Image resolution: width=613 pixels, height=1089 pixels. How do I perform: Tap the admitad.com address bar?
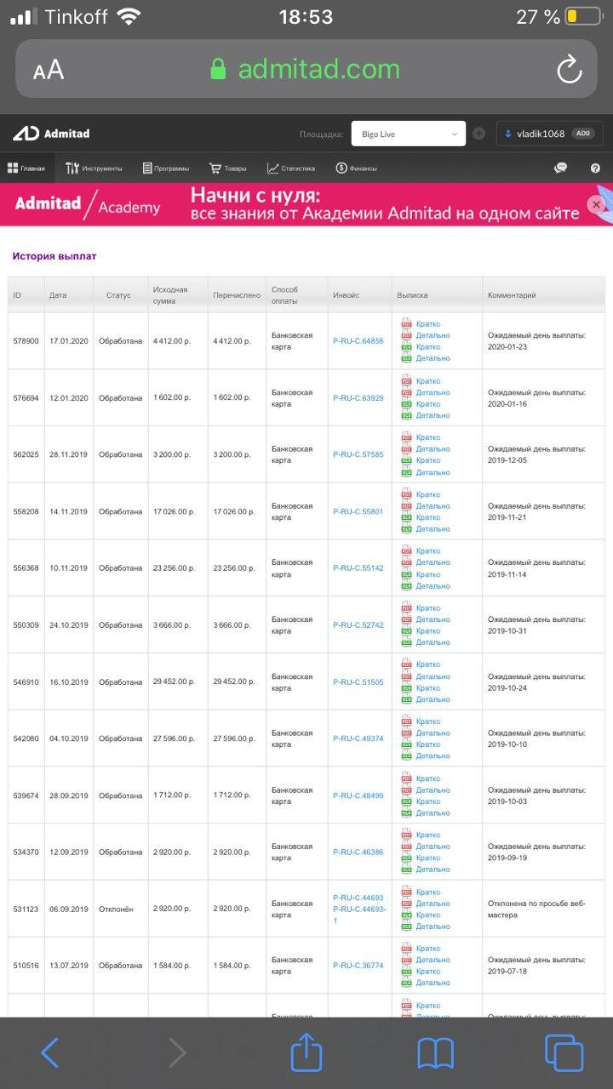[x=305, y=69]
